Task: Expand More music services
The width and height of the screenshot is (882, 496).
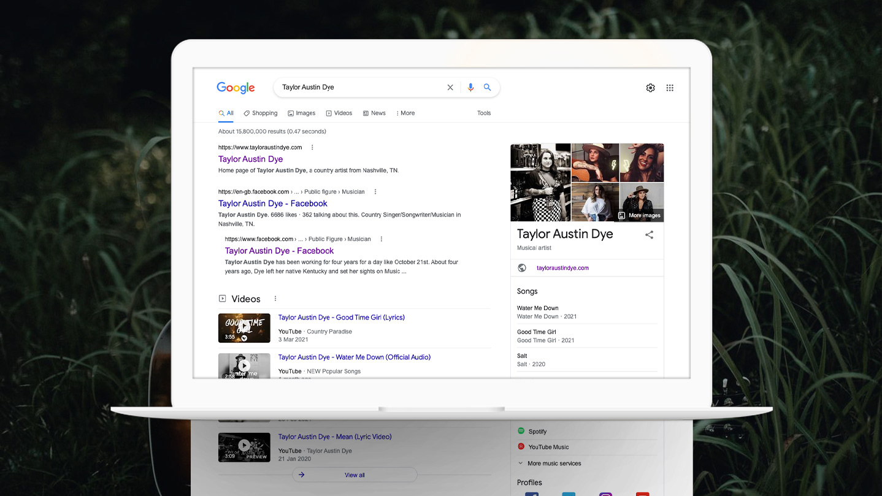Action: (x=550, y=464)
